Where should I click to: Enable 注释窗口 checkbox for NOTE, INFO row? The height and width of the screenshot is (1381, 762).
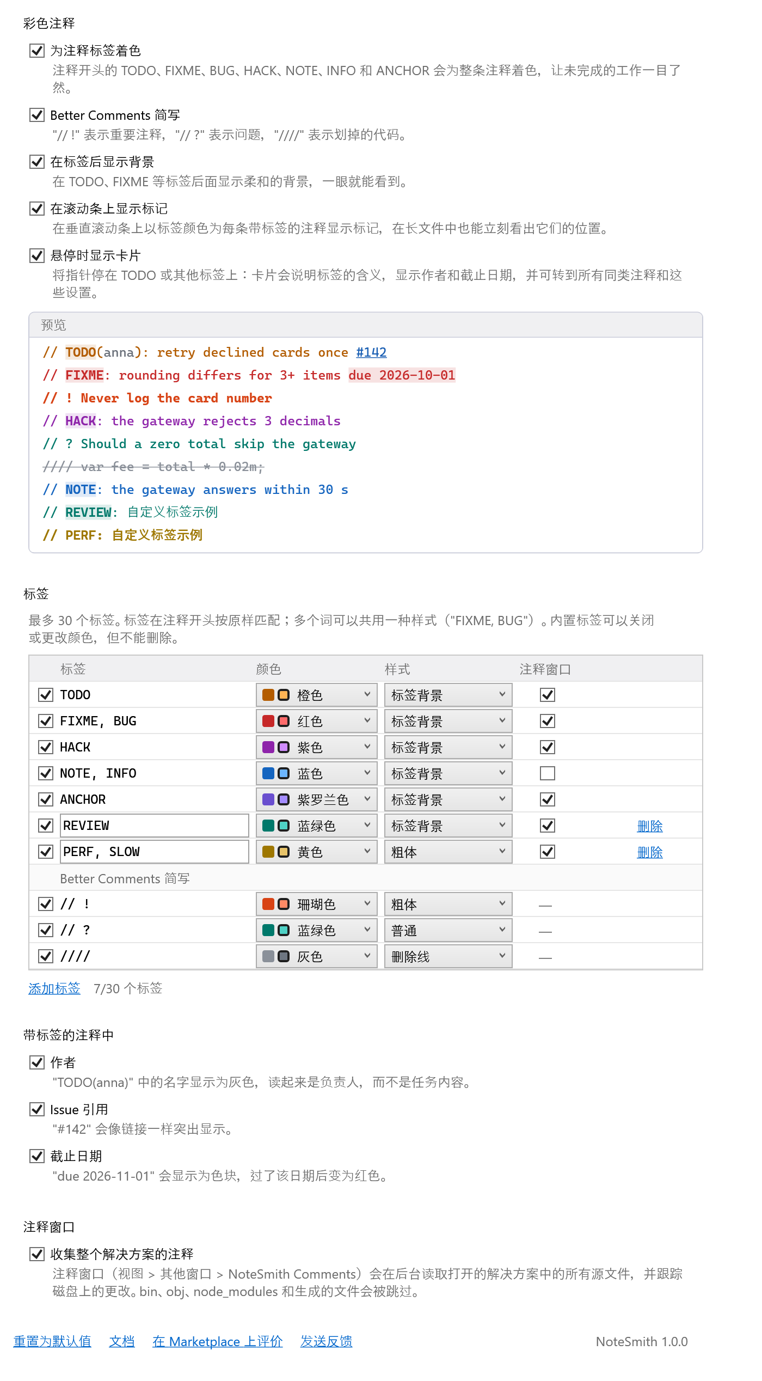[548, 773]
